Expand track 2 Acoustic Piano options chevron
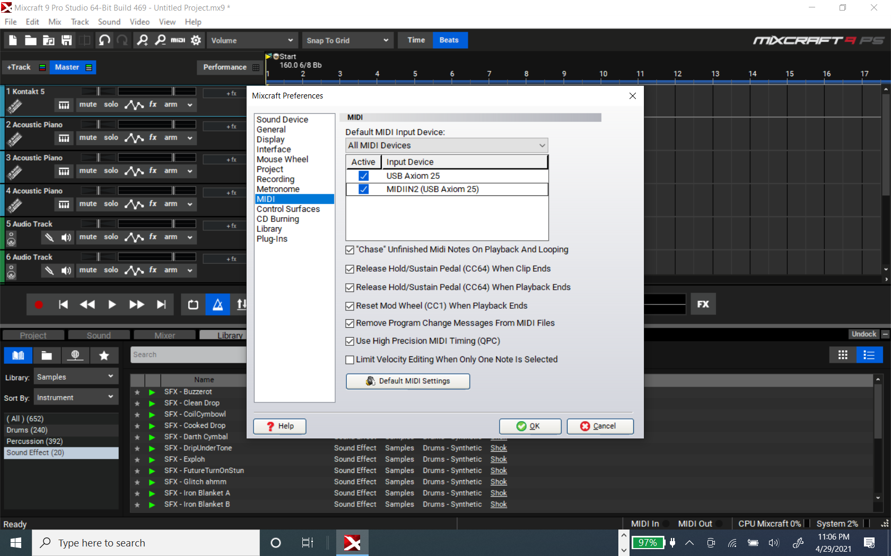 [189, 138]
